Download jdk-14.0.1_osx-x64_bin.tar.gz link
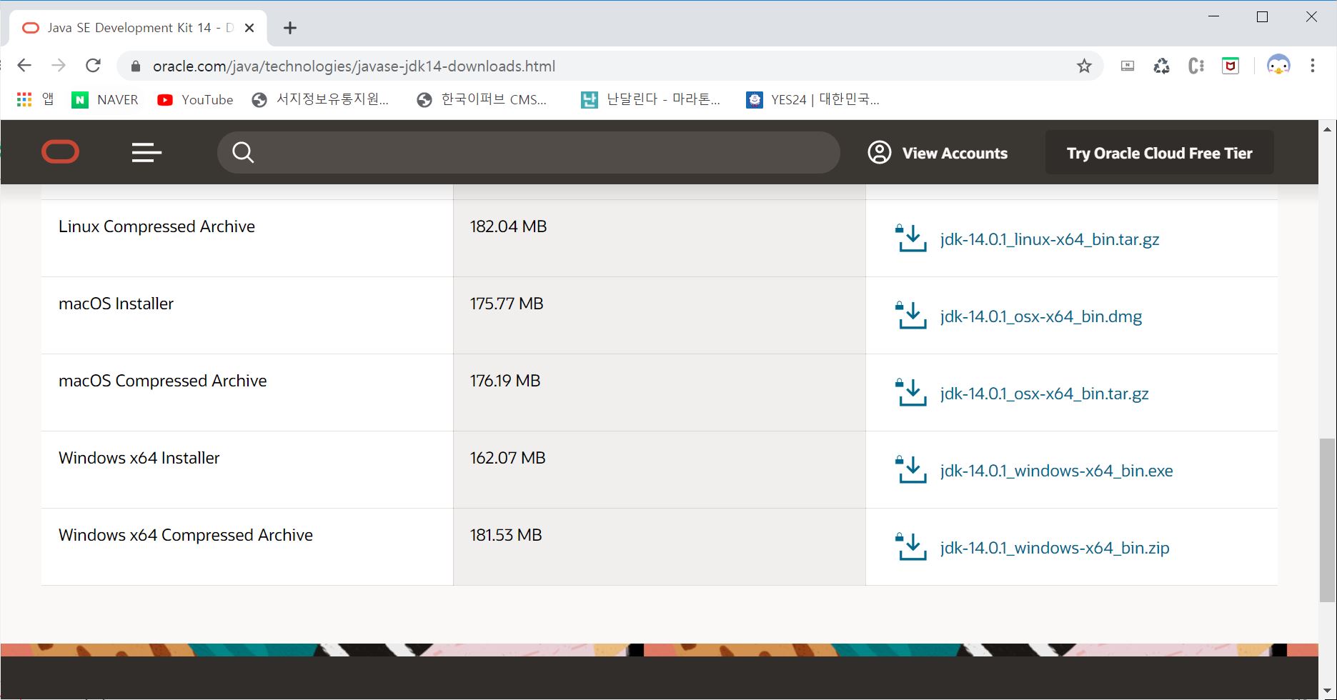 tap(1044, 394)
